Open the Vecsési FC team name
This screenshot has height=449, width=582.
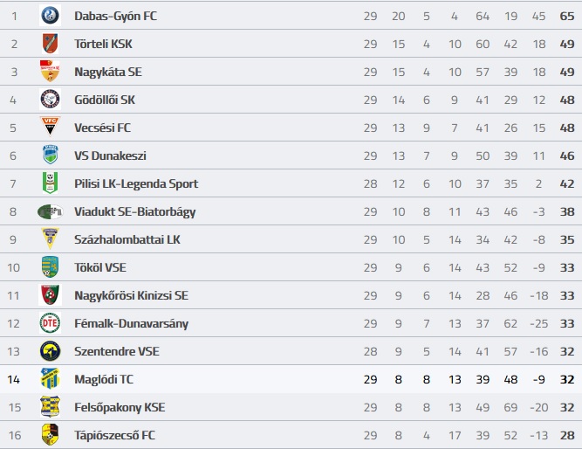click(x=102, y=128)
